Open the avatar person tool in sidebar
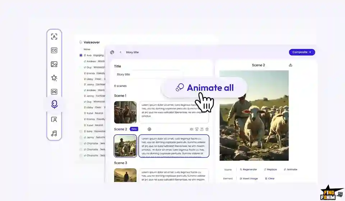The image size is (345, 201). 54,120
